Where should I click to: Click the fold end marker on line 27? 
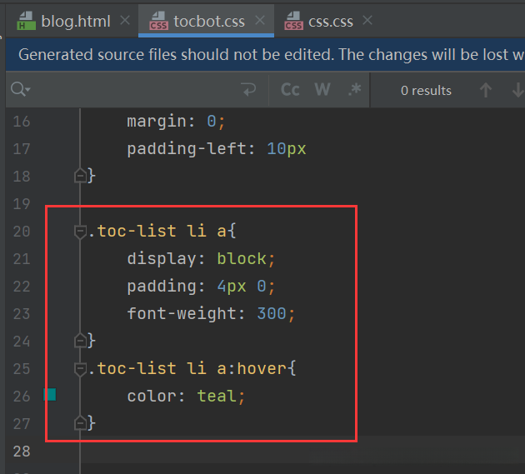(x=81, y=423)
